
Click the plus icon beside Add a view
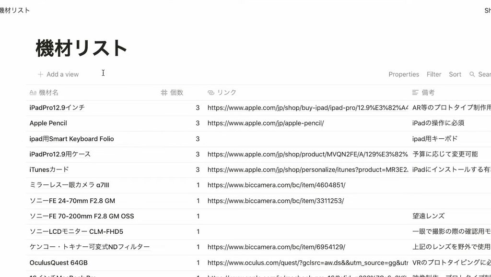pos(40,74)
